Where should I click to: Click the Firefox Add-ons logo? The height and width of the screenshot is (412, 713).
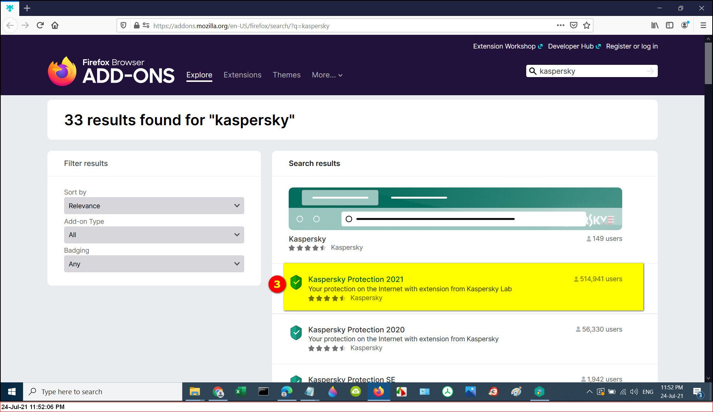coord(111,71)
